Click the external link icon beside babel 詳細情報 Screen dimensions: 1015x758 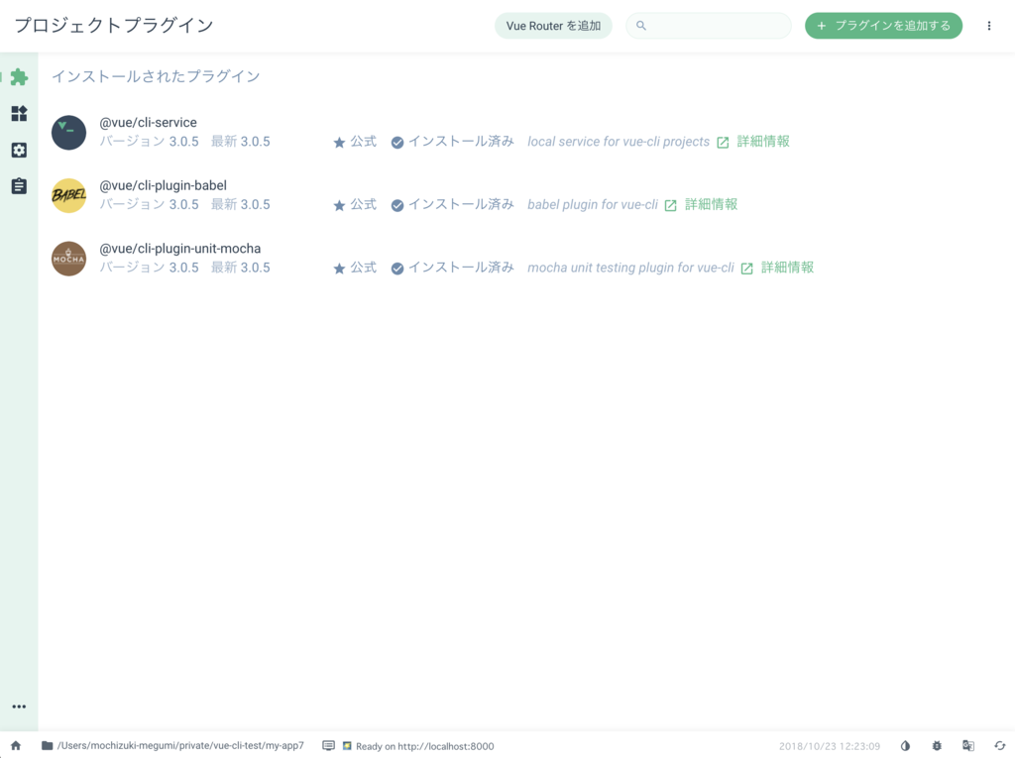[x=671, y=205]
